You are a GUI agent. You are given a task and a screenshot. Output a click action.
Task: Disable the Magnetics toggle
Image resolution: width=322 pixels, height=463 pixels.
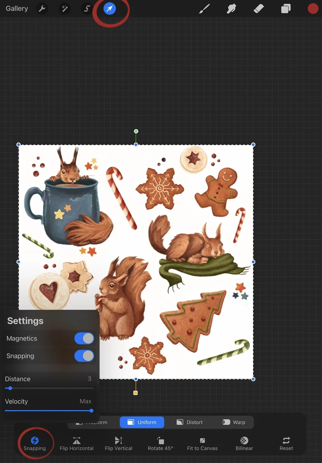(x=84, y=338)
